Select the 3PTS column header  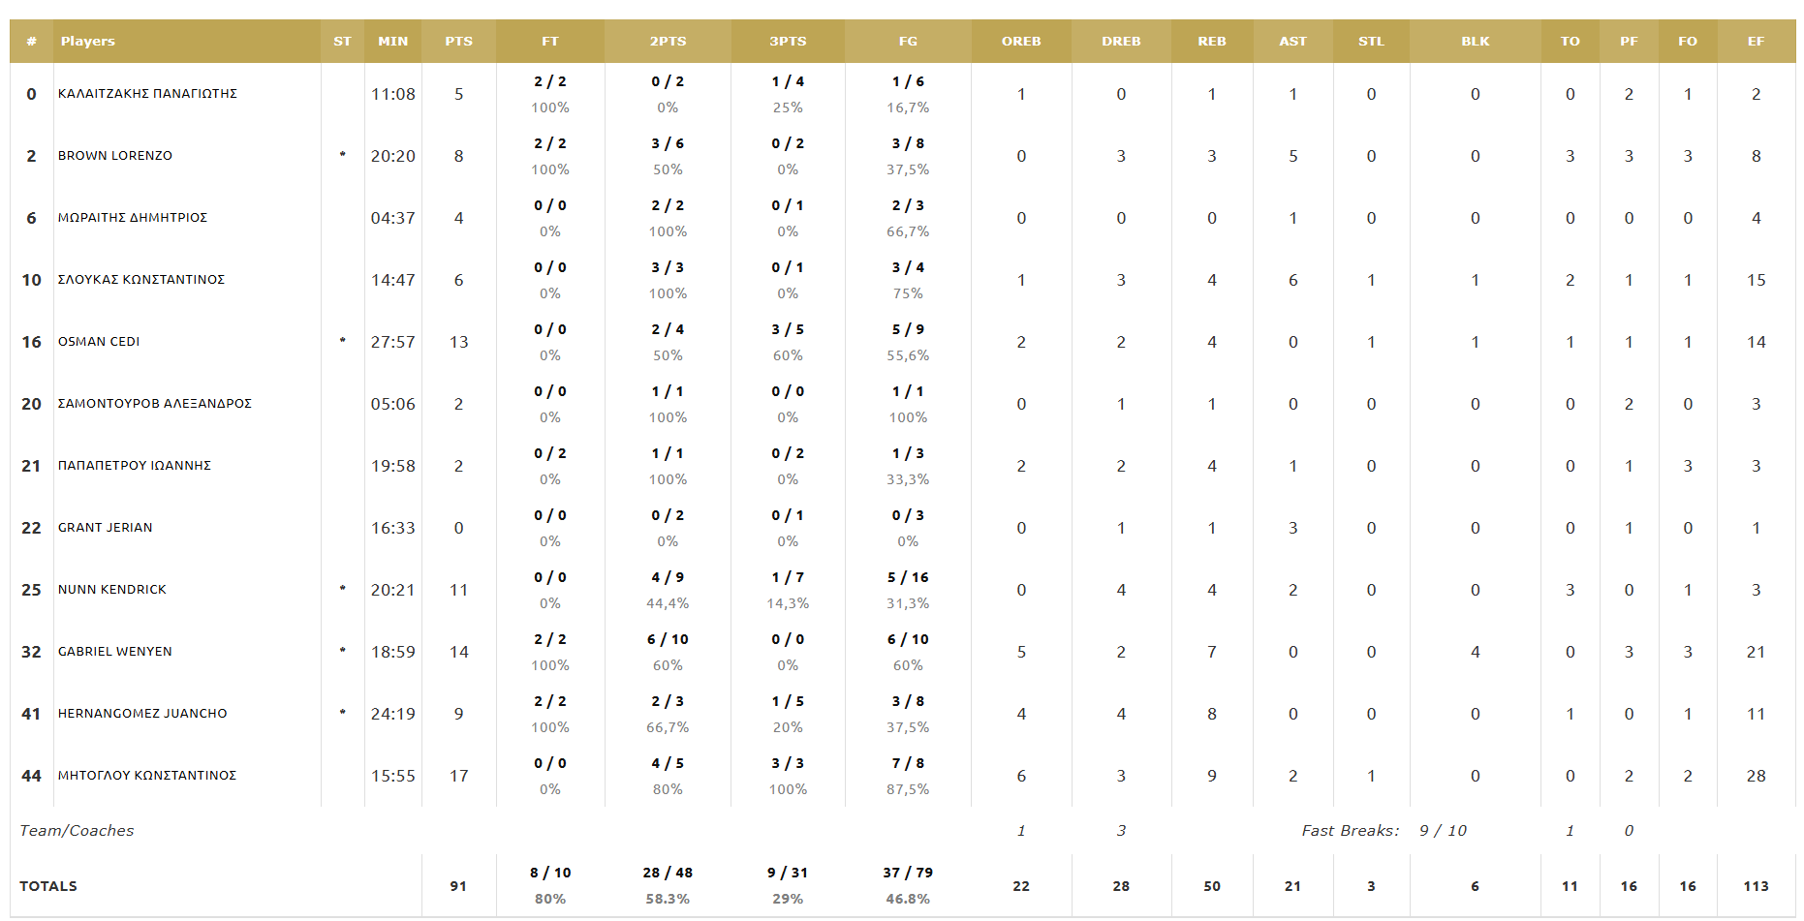click(788, 42)
